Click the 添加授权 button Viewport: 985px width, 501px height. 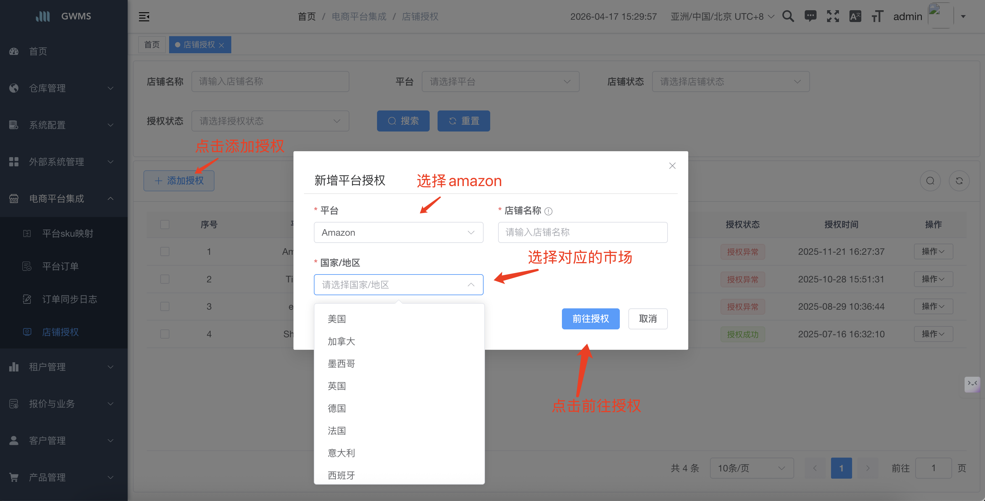pyautogui.click(x=179, y=181)
